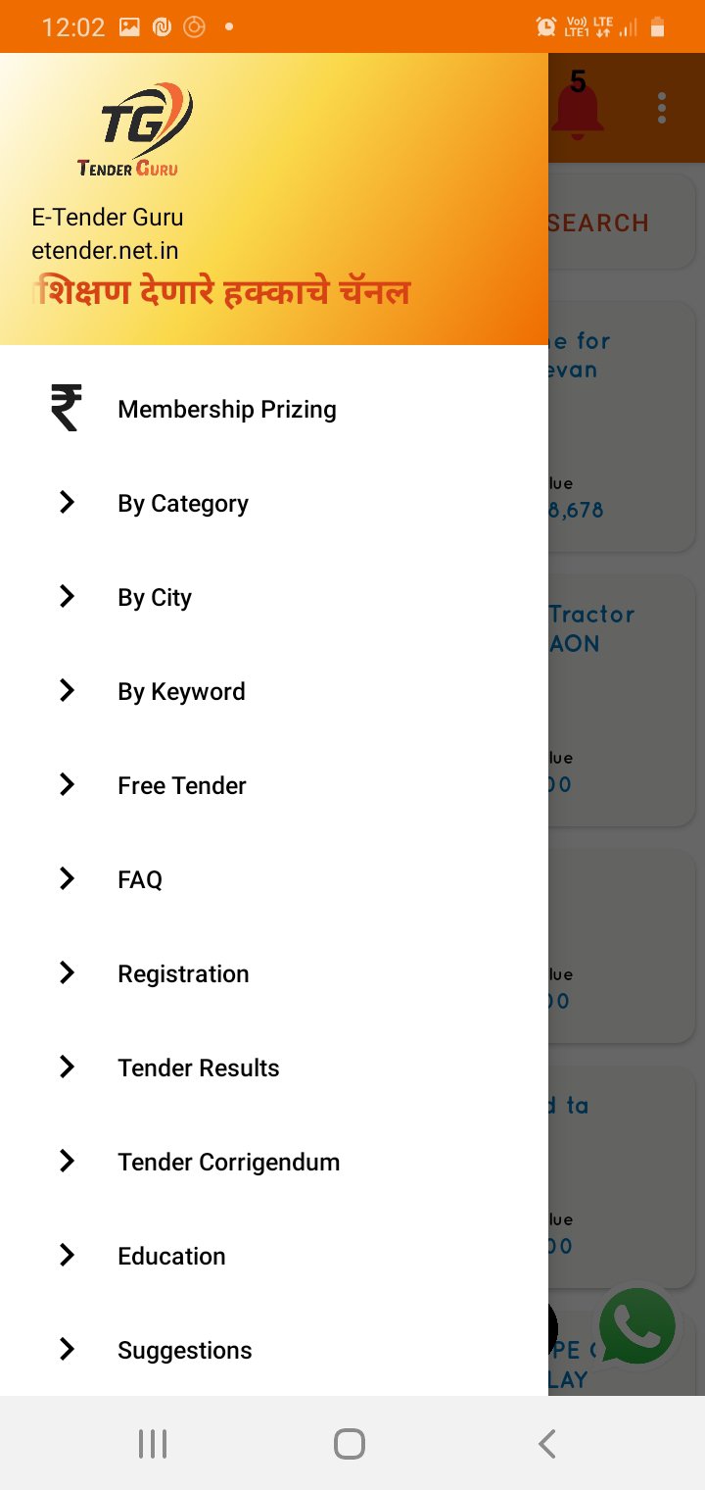Select Tender Corrigendum menu item
This screenshot has height=1490, width=705.
click(229, 1162)
